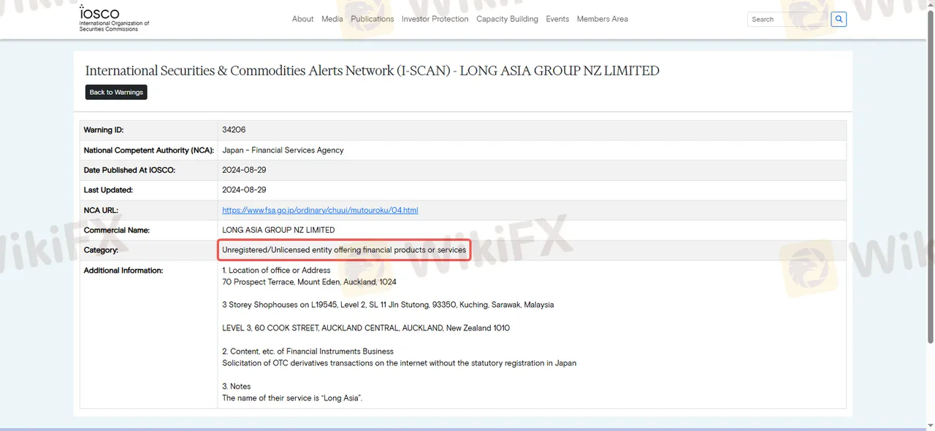Open the fsa.go.jp NCA URL link
Viewport: 935px width, 431px height.
pos(320,210)
